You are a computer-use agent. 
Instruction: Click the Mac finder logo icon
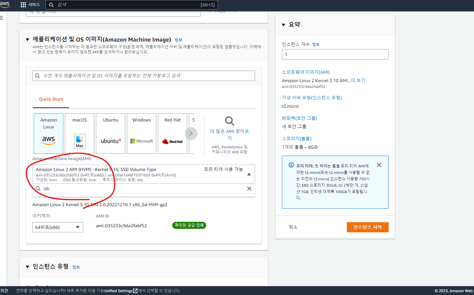[x=80, y=142]
